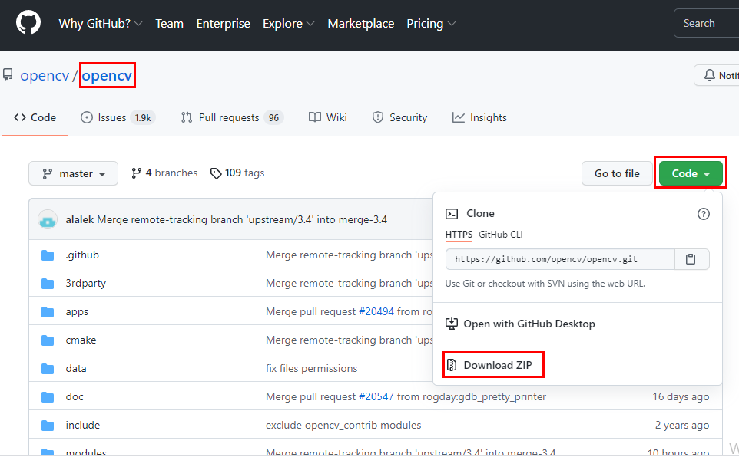Click the 3rdparty folder icon
Screen dimensions: 739x457
pos(48,284)
